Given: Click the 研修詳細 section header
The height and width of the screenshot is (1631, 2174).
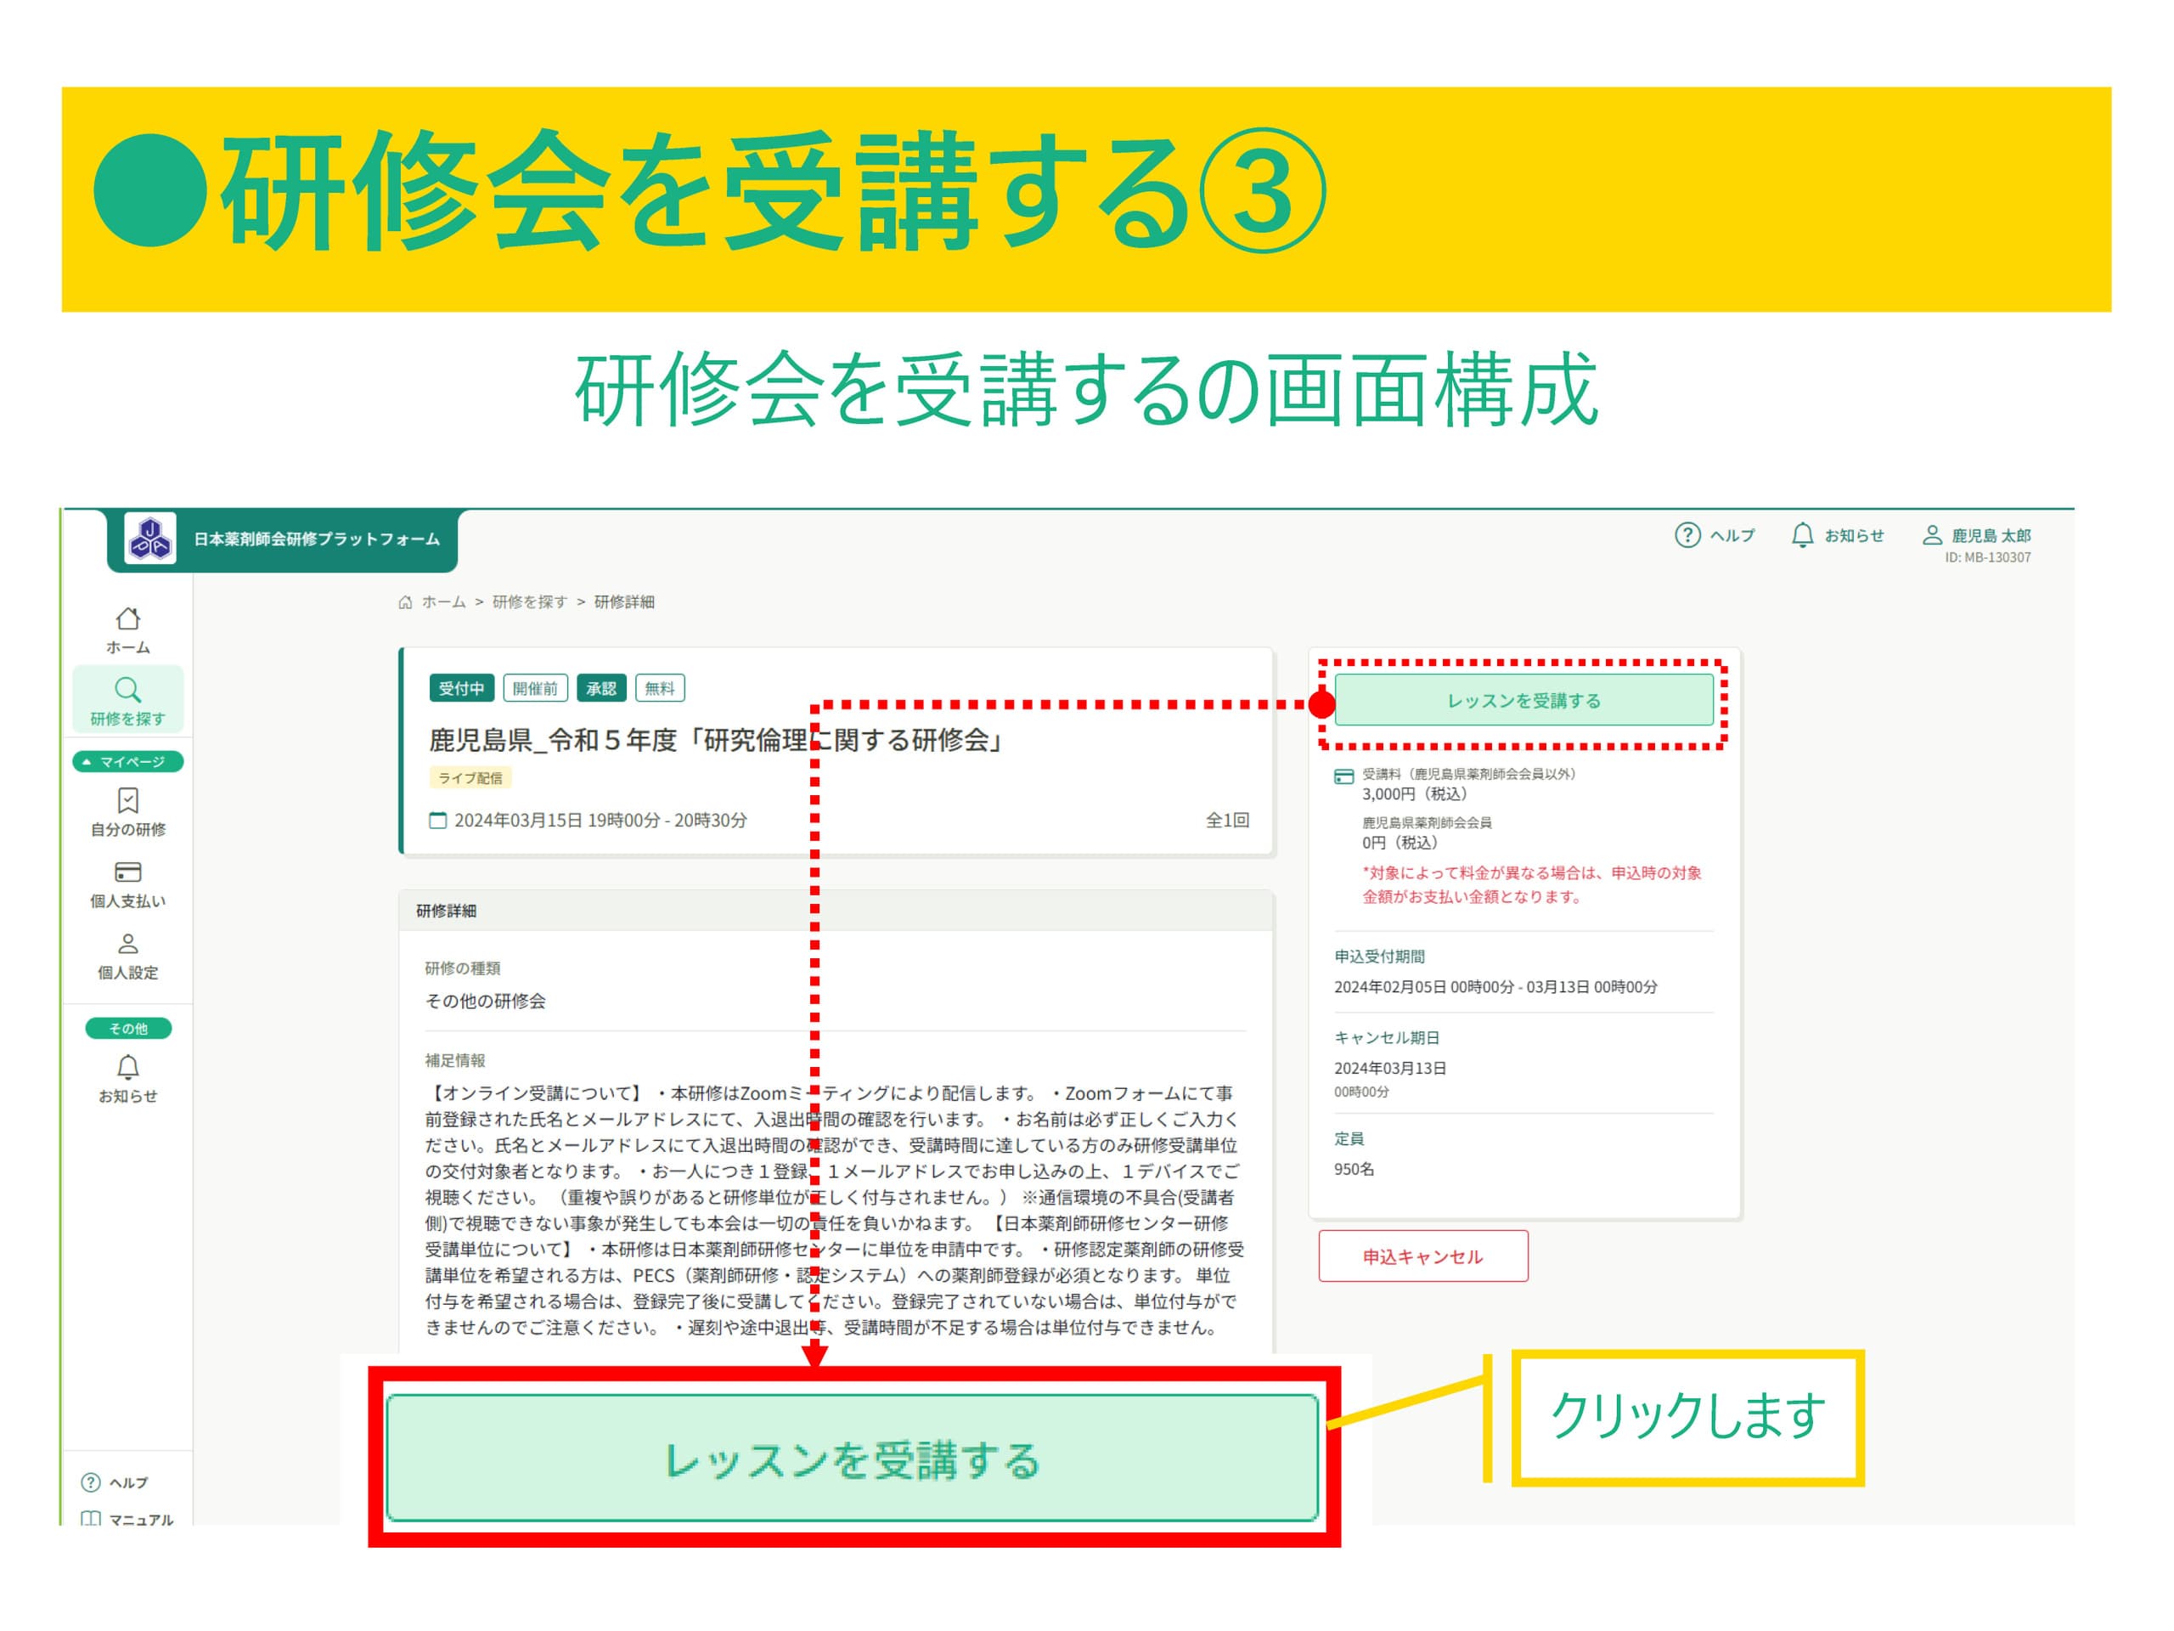Looking at the screenshot, I should click(836, 911).
